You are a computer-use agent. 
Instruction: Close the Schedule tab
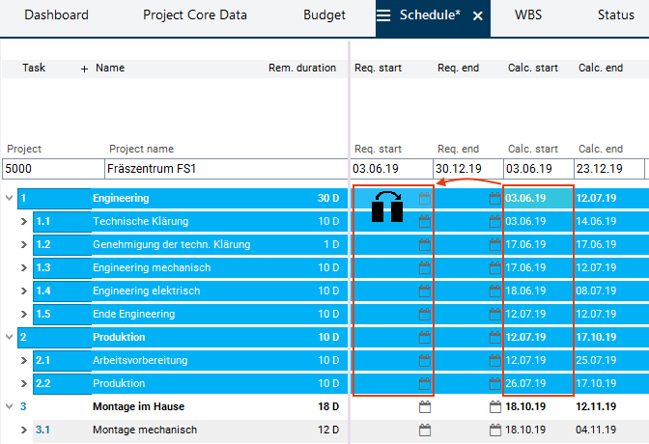tap(477, 16)
